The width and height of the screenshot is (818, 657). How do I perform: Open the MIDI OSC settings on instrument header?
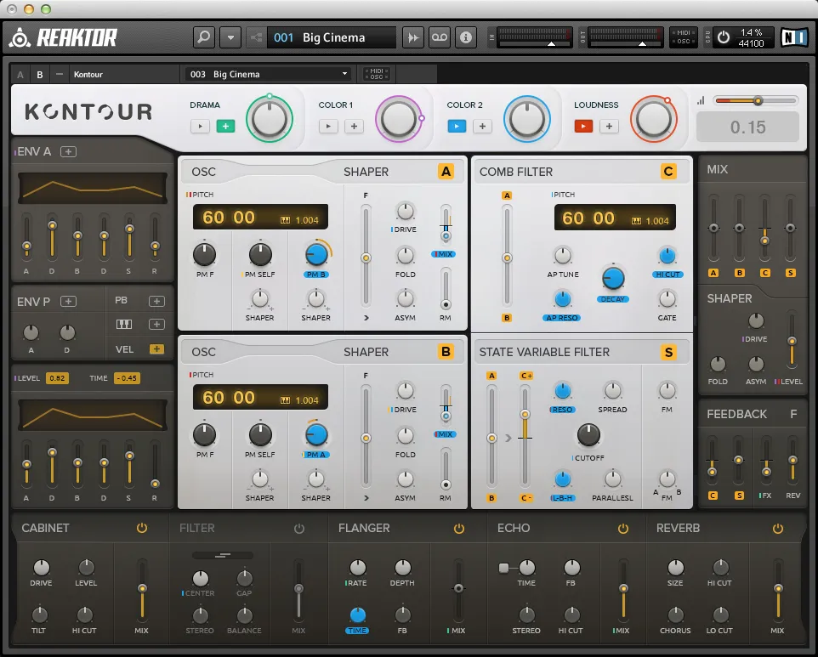pyautogui.click(x=377, y=74)
